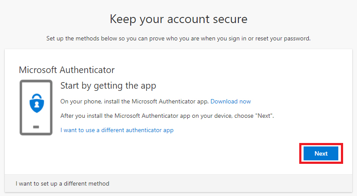The width and height of the screenshot is (357, 196).
Task: Choose I want to use a different authenticator app
Action: coord(117,130)
